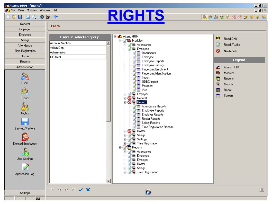The image size is (272, 204).
Task: Open the Employer sidebar section
Action: (25, 29)
